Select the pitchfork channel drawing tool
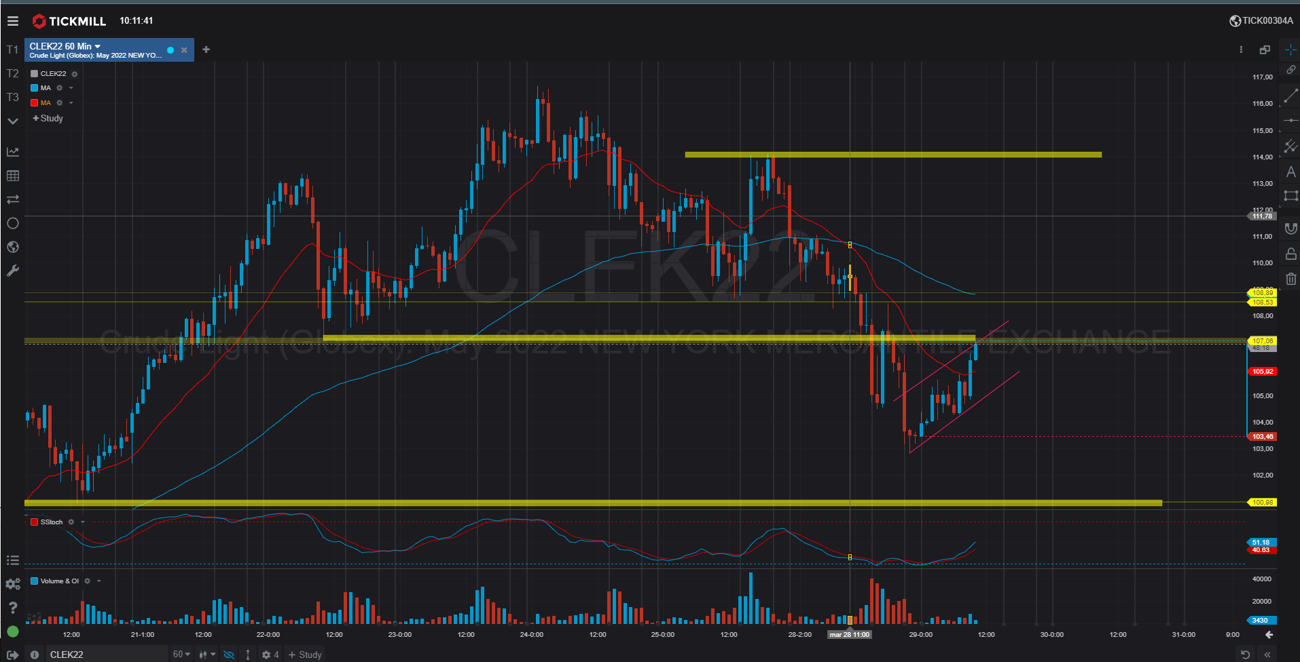 pos(1290,147)
